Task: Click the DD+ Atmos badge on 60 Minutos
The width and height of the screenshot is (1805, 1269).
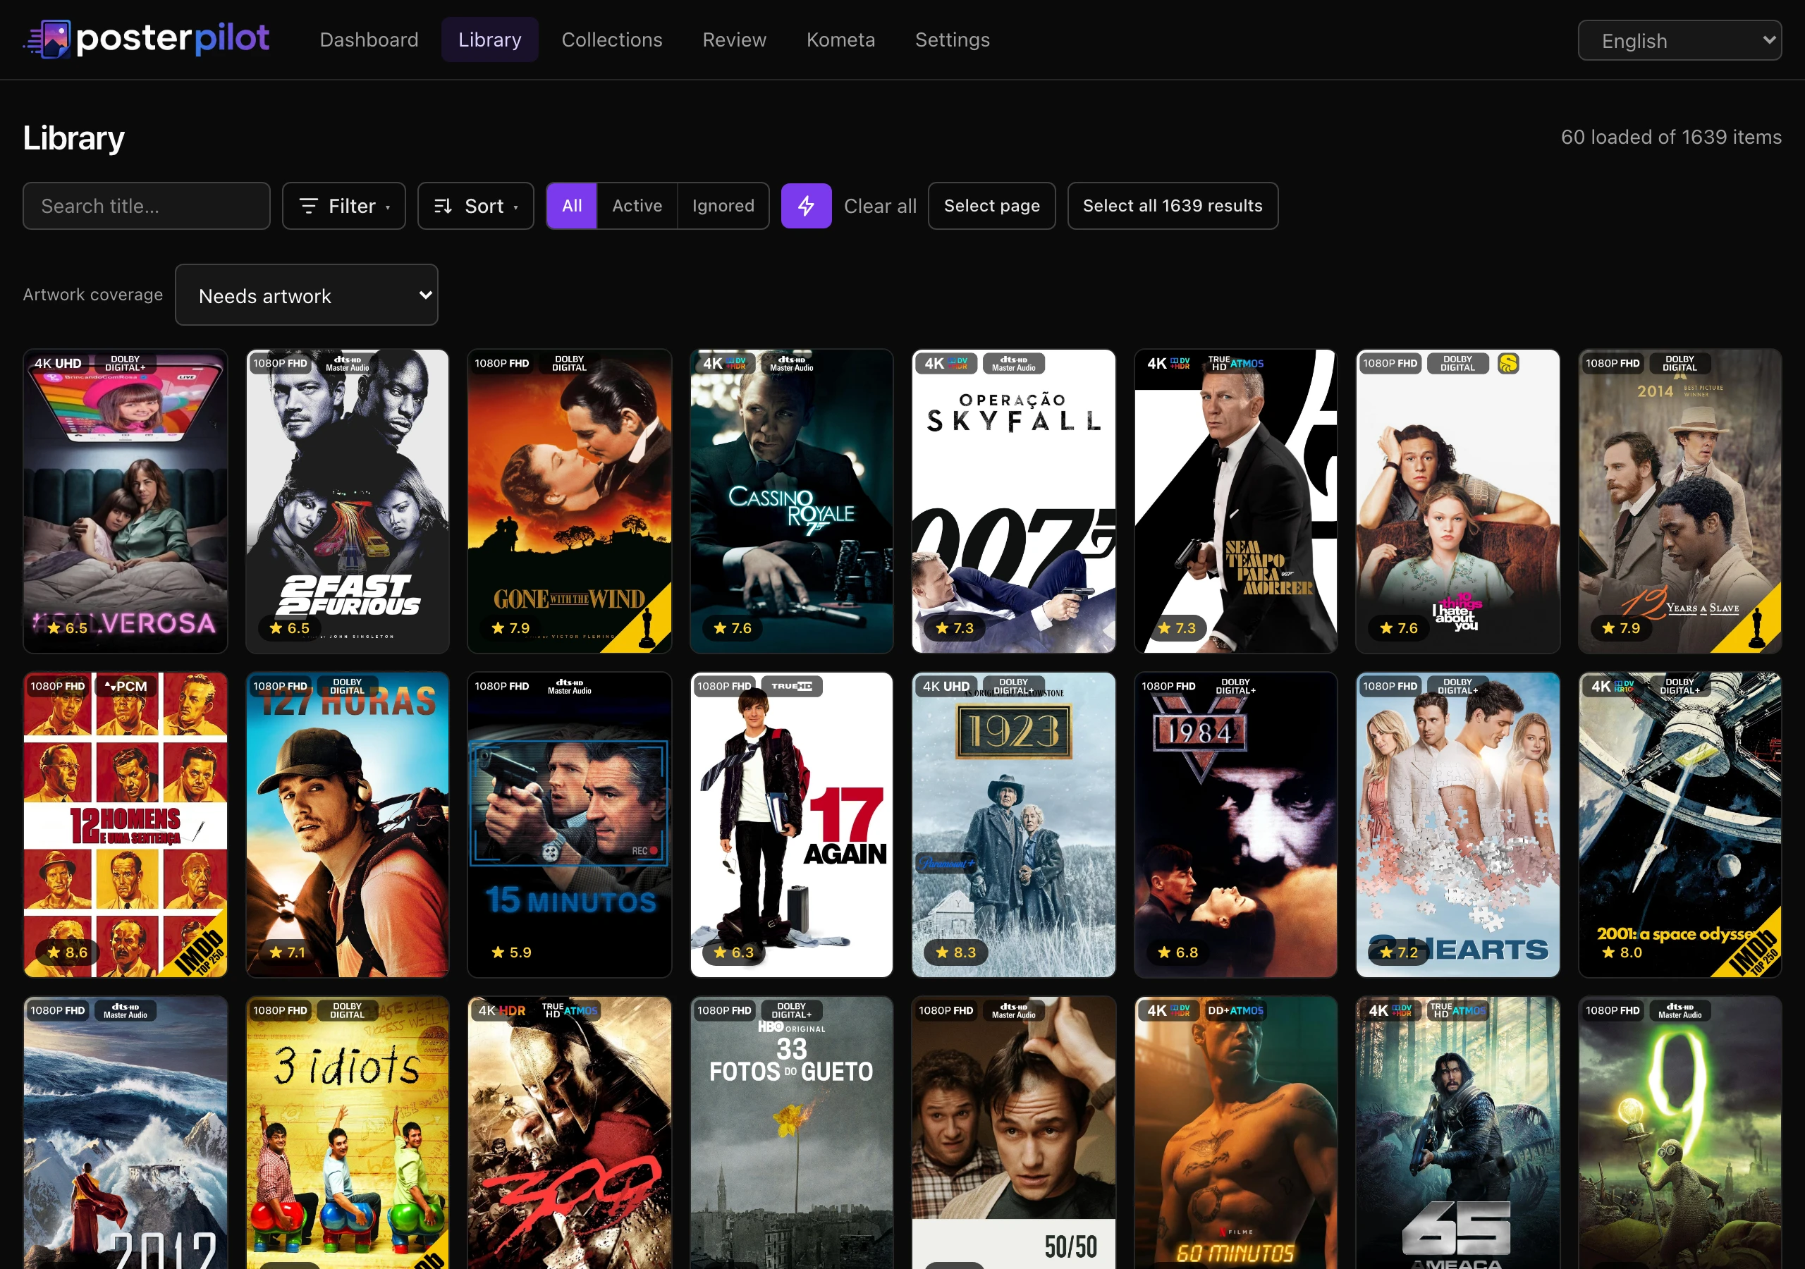Action: 1236,1010
